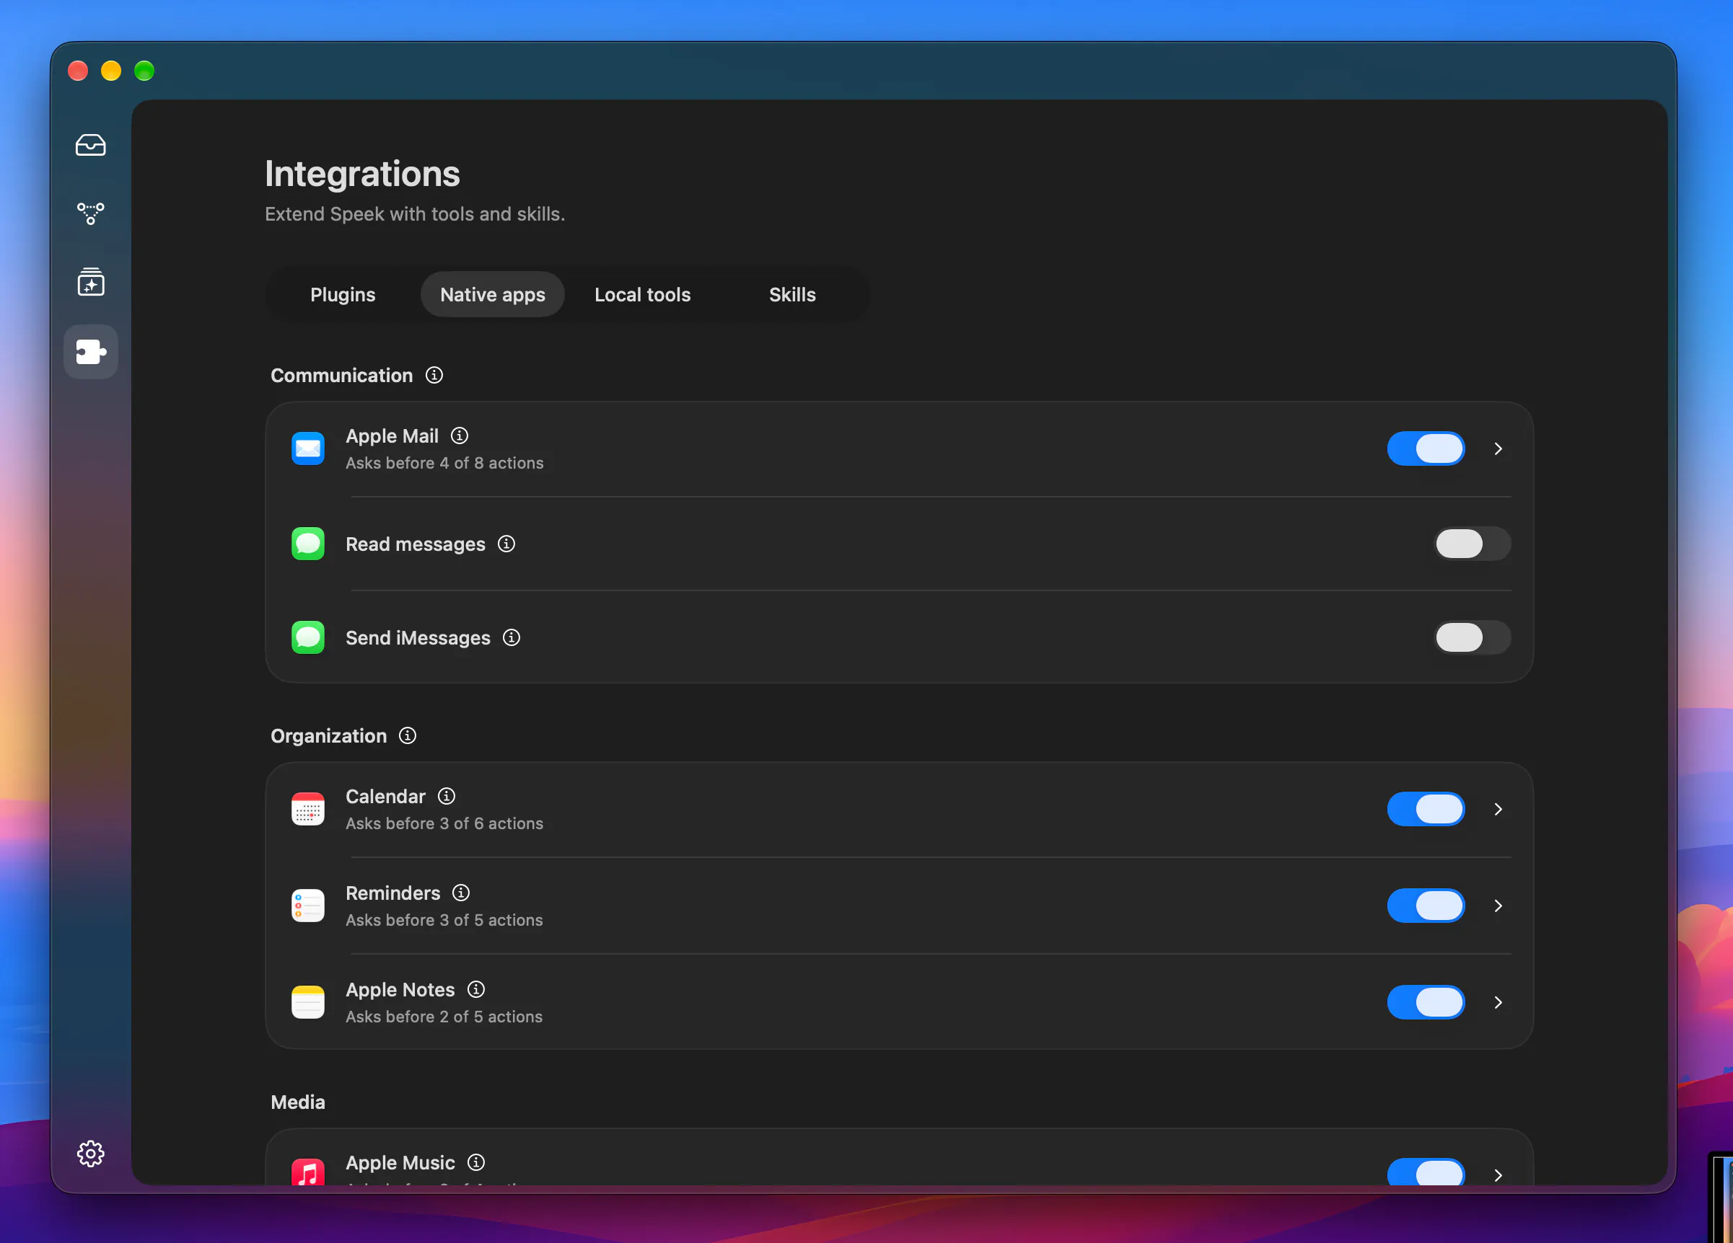Image resolution: width=1733 pixels, height=1243 pixels.
Task: Switch off the Reminders toggle
Action: [x=1426, y=906]
